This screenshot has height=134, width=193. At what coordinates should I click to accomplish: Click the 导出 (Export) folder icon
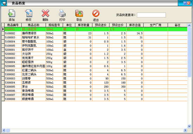(x=79, y=13)
